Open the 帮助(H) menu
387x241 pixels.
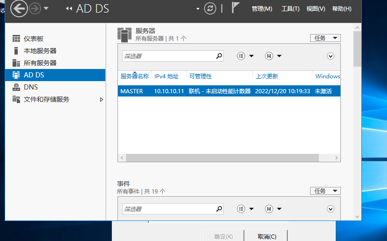(342, 9)
